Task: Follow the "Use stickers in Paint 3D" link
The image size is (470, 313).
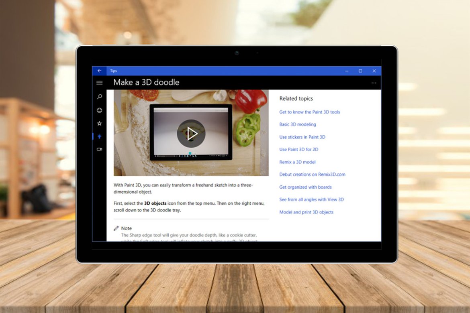Action: pyautogui.click(x=302, y=137)
